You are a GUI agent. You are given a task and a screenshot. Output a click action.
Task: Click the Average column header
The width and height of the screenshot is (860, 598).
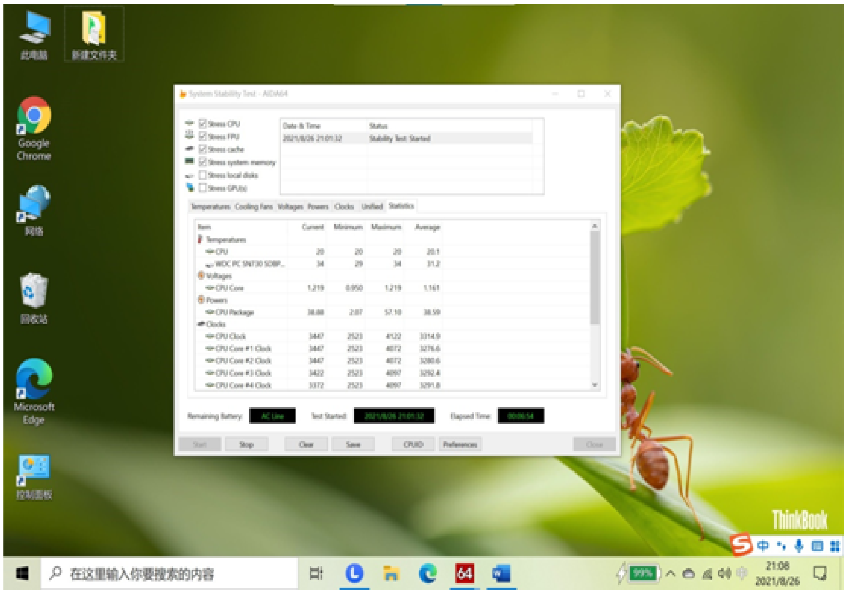[x=424, y=227]
